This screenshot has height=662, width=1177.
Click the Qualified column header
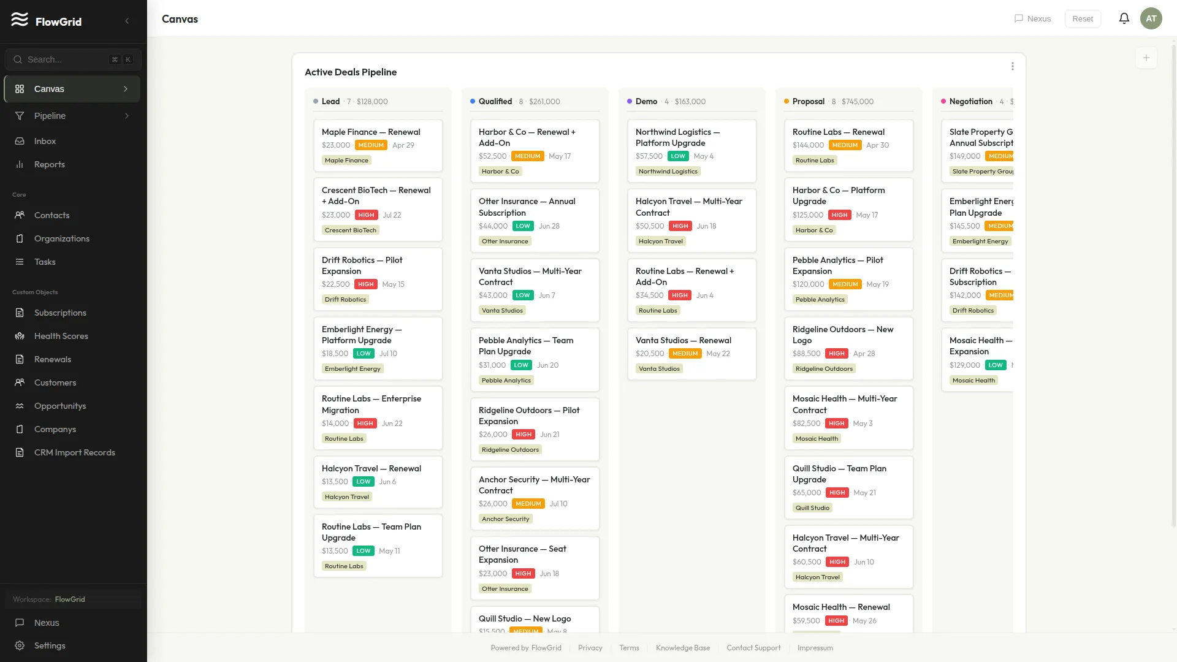(x=535, y=102)
